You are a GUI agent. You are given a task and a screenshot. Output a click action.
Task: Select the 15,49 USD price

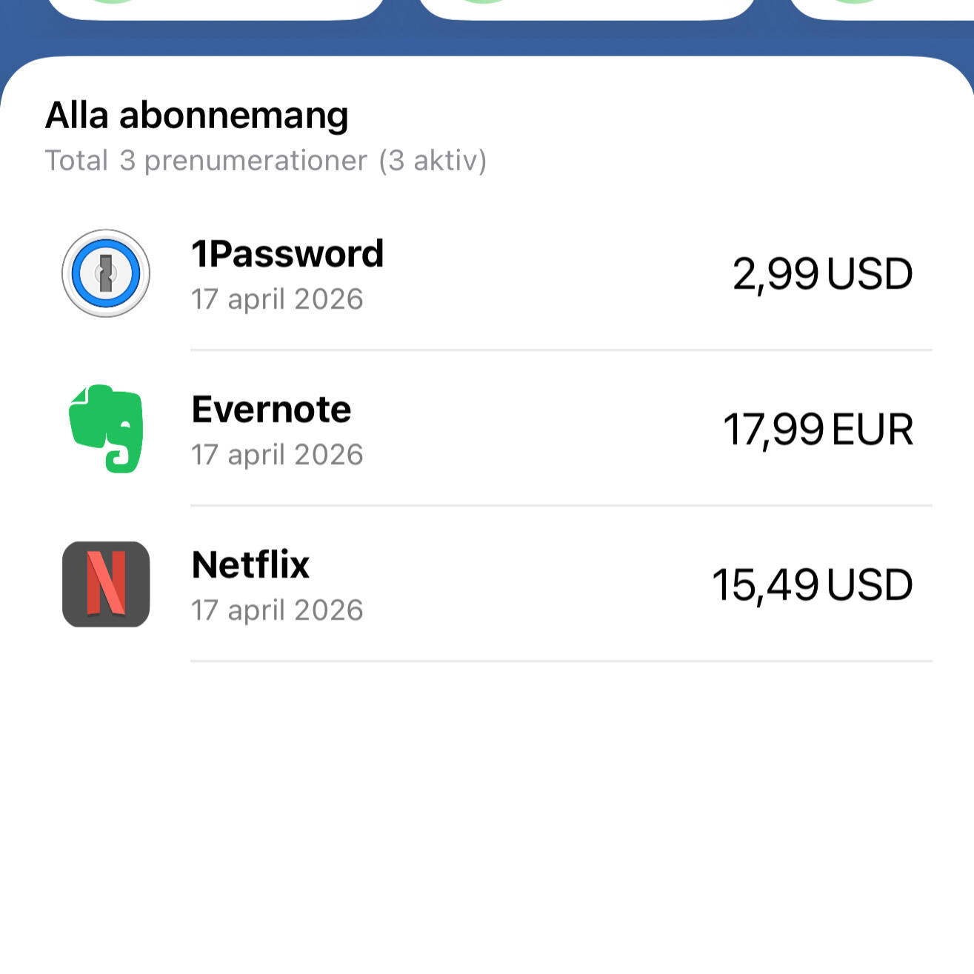(x=812, y=585)
